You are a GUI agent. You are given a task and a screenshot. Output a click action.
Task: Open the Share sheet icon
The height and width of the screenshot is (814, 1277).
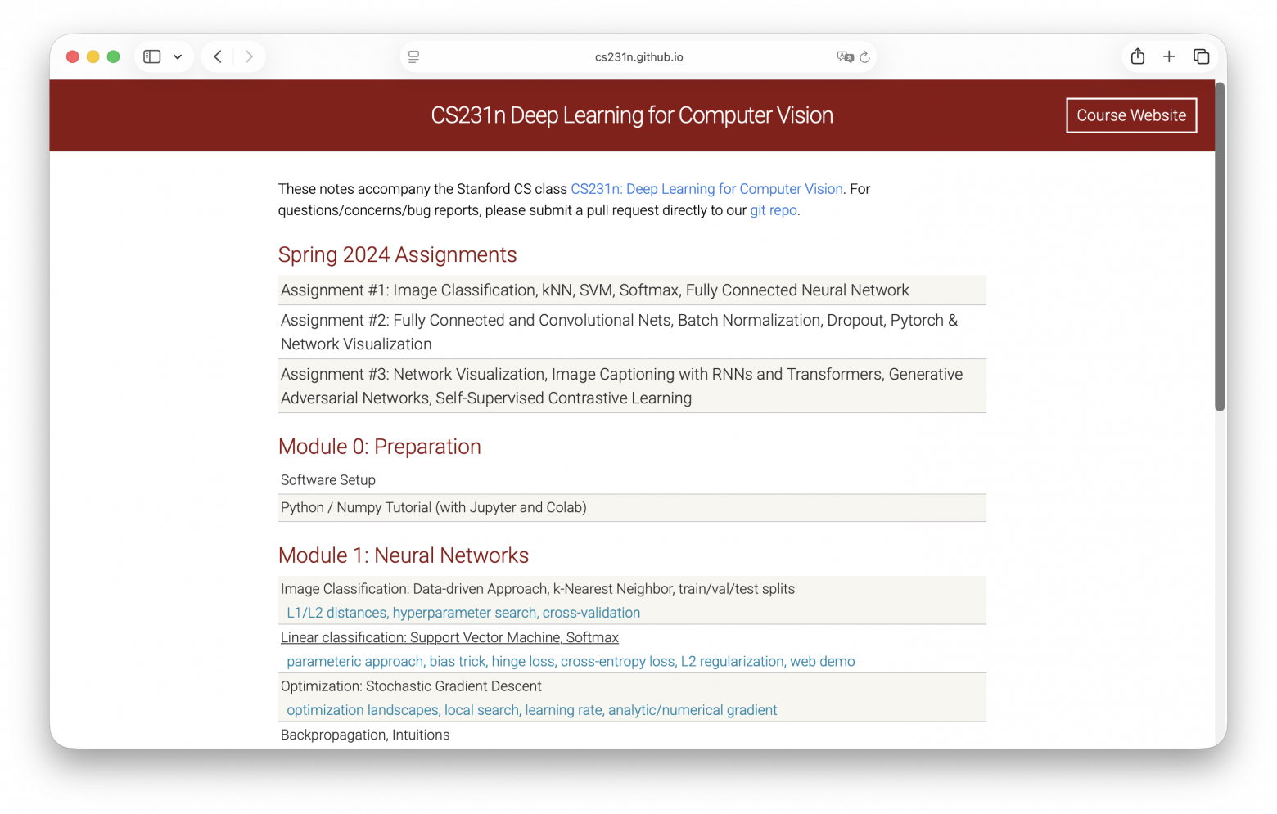[x=1138, y=56]
